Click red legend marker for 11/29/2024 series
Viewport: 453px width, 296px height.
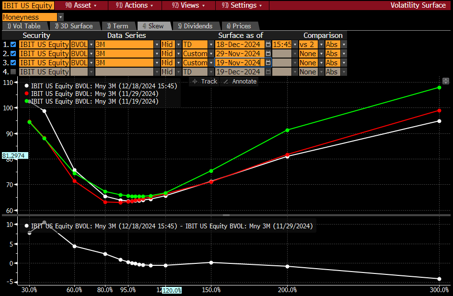[x=26, y=94]
